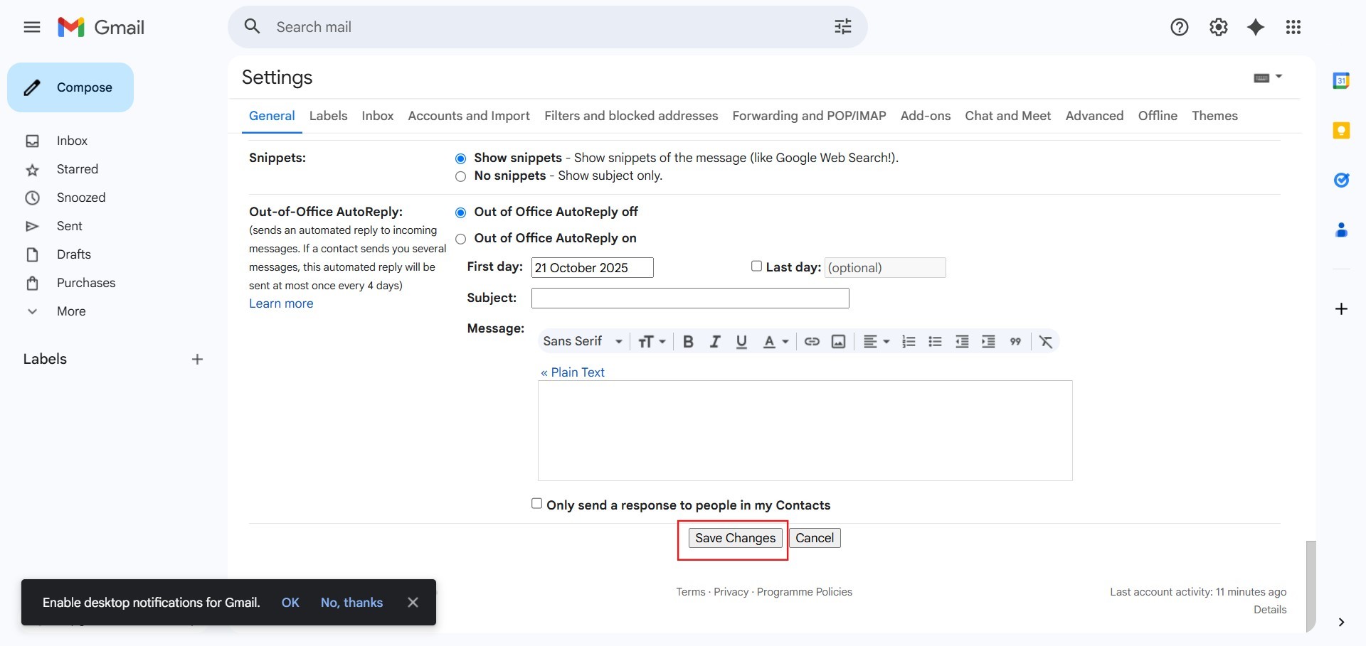Select Out of Office AutoReply on
Image resolution: width=1366 pixels, height=646 pixels.
click(x=461, y=239)
